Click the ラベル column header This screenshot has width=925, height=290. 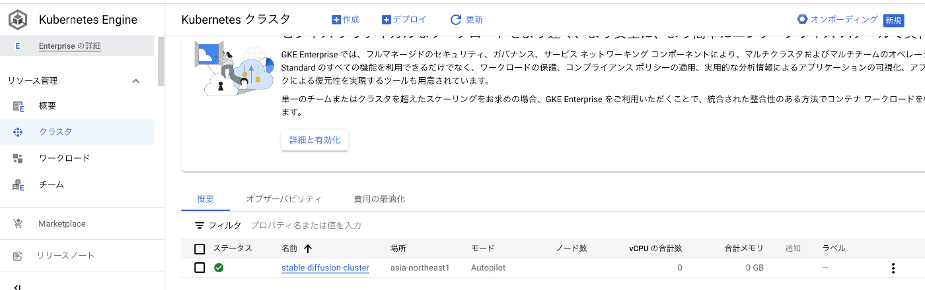[x=834, y=248]
